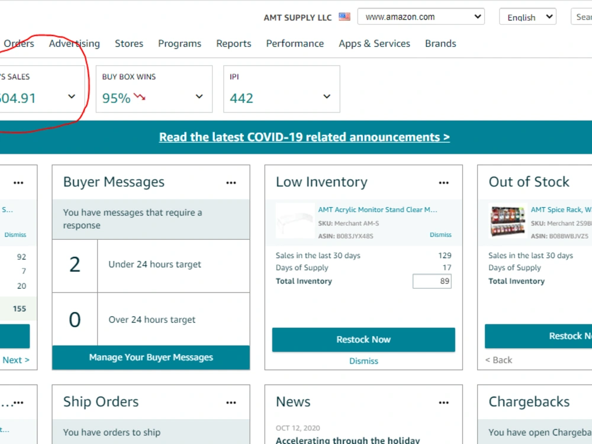Click the US flag icon beside AMT SUPPLY LLC

[345, 17]
